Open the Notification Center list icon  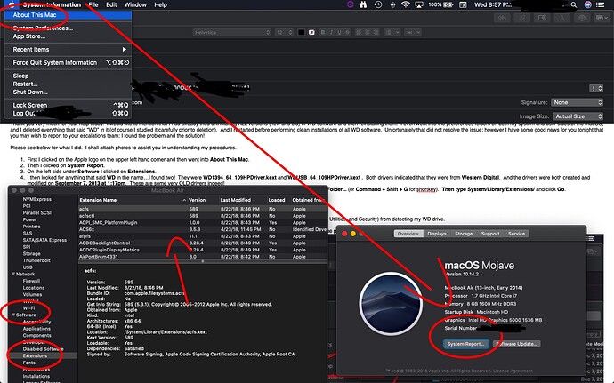pos(601,4)
